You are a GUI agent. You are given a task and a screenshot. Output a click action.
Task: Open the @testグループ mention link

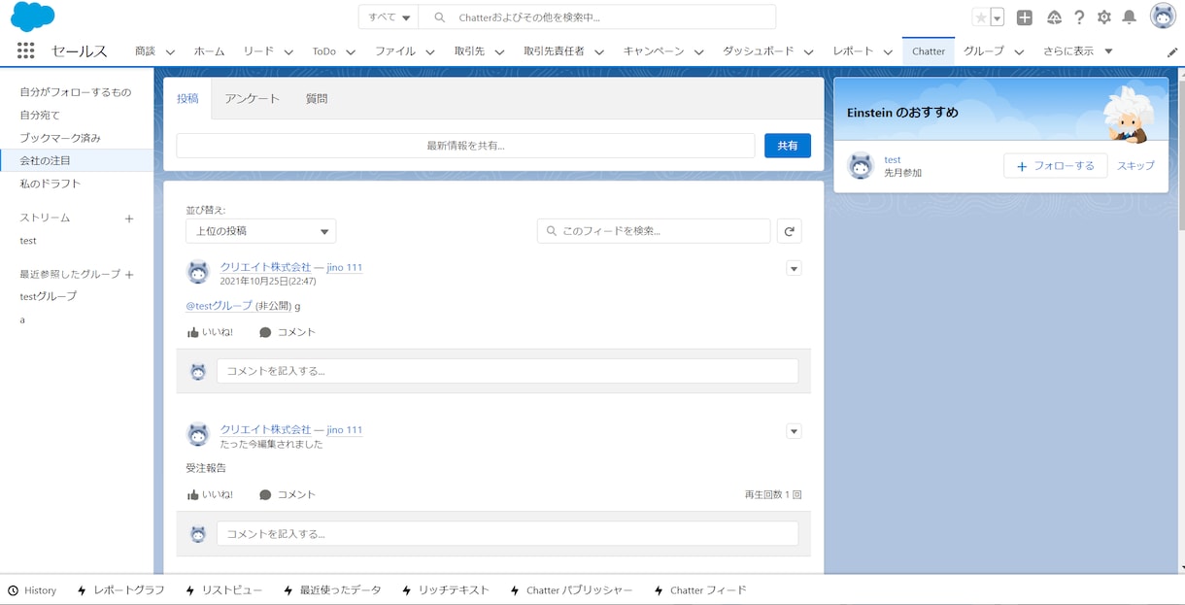(220, 306)
